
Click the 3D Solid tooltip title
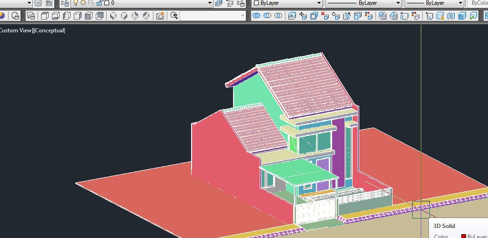[444, 226]
